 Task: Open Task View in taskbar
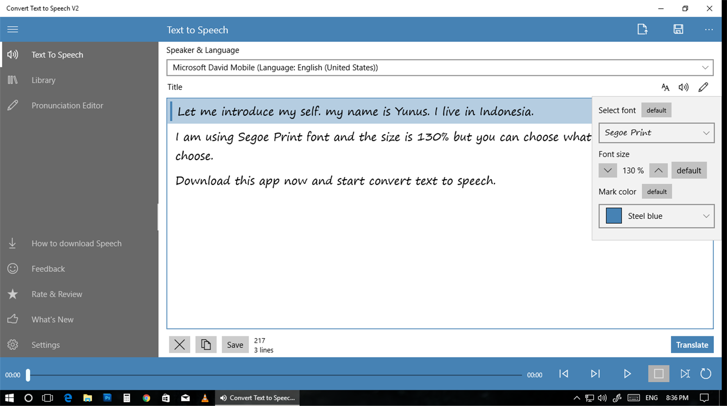[x=47, y=398]
